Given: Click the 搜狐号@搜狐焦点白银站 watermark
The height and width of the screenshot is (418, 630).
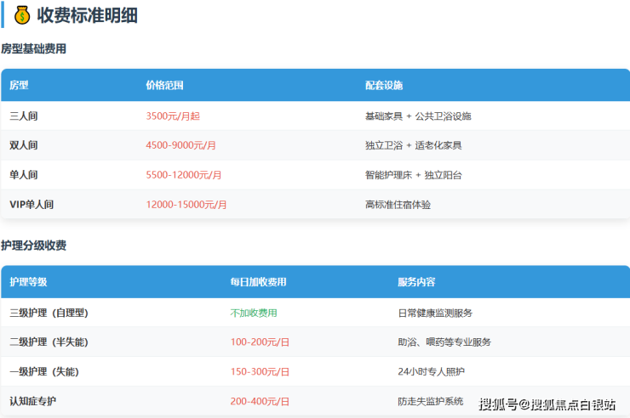Looking at the screenshot, I should (x=547, y=404).
